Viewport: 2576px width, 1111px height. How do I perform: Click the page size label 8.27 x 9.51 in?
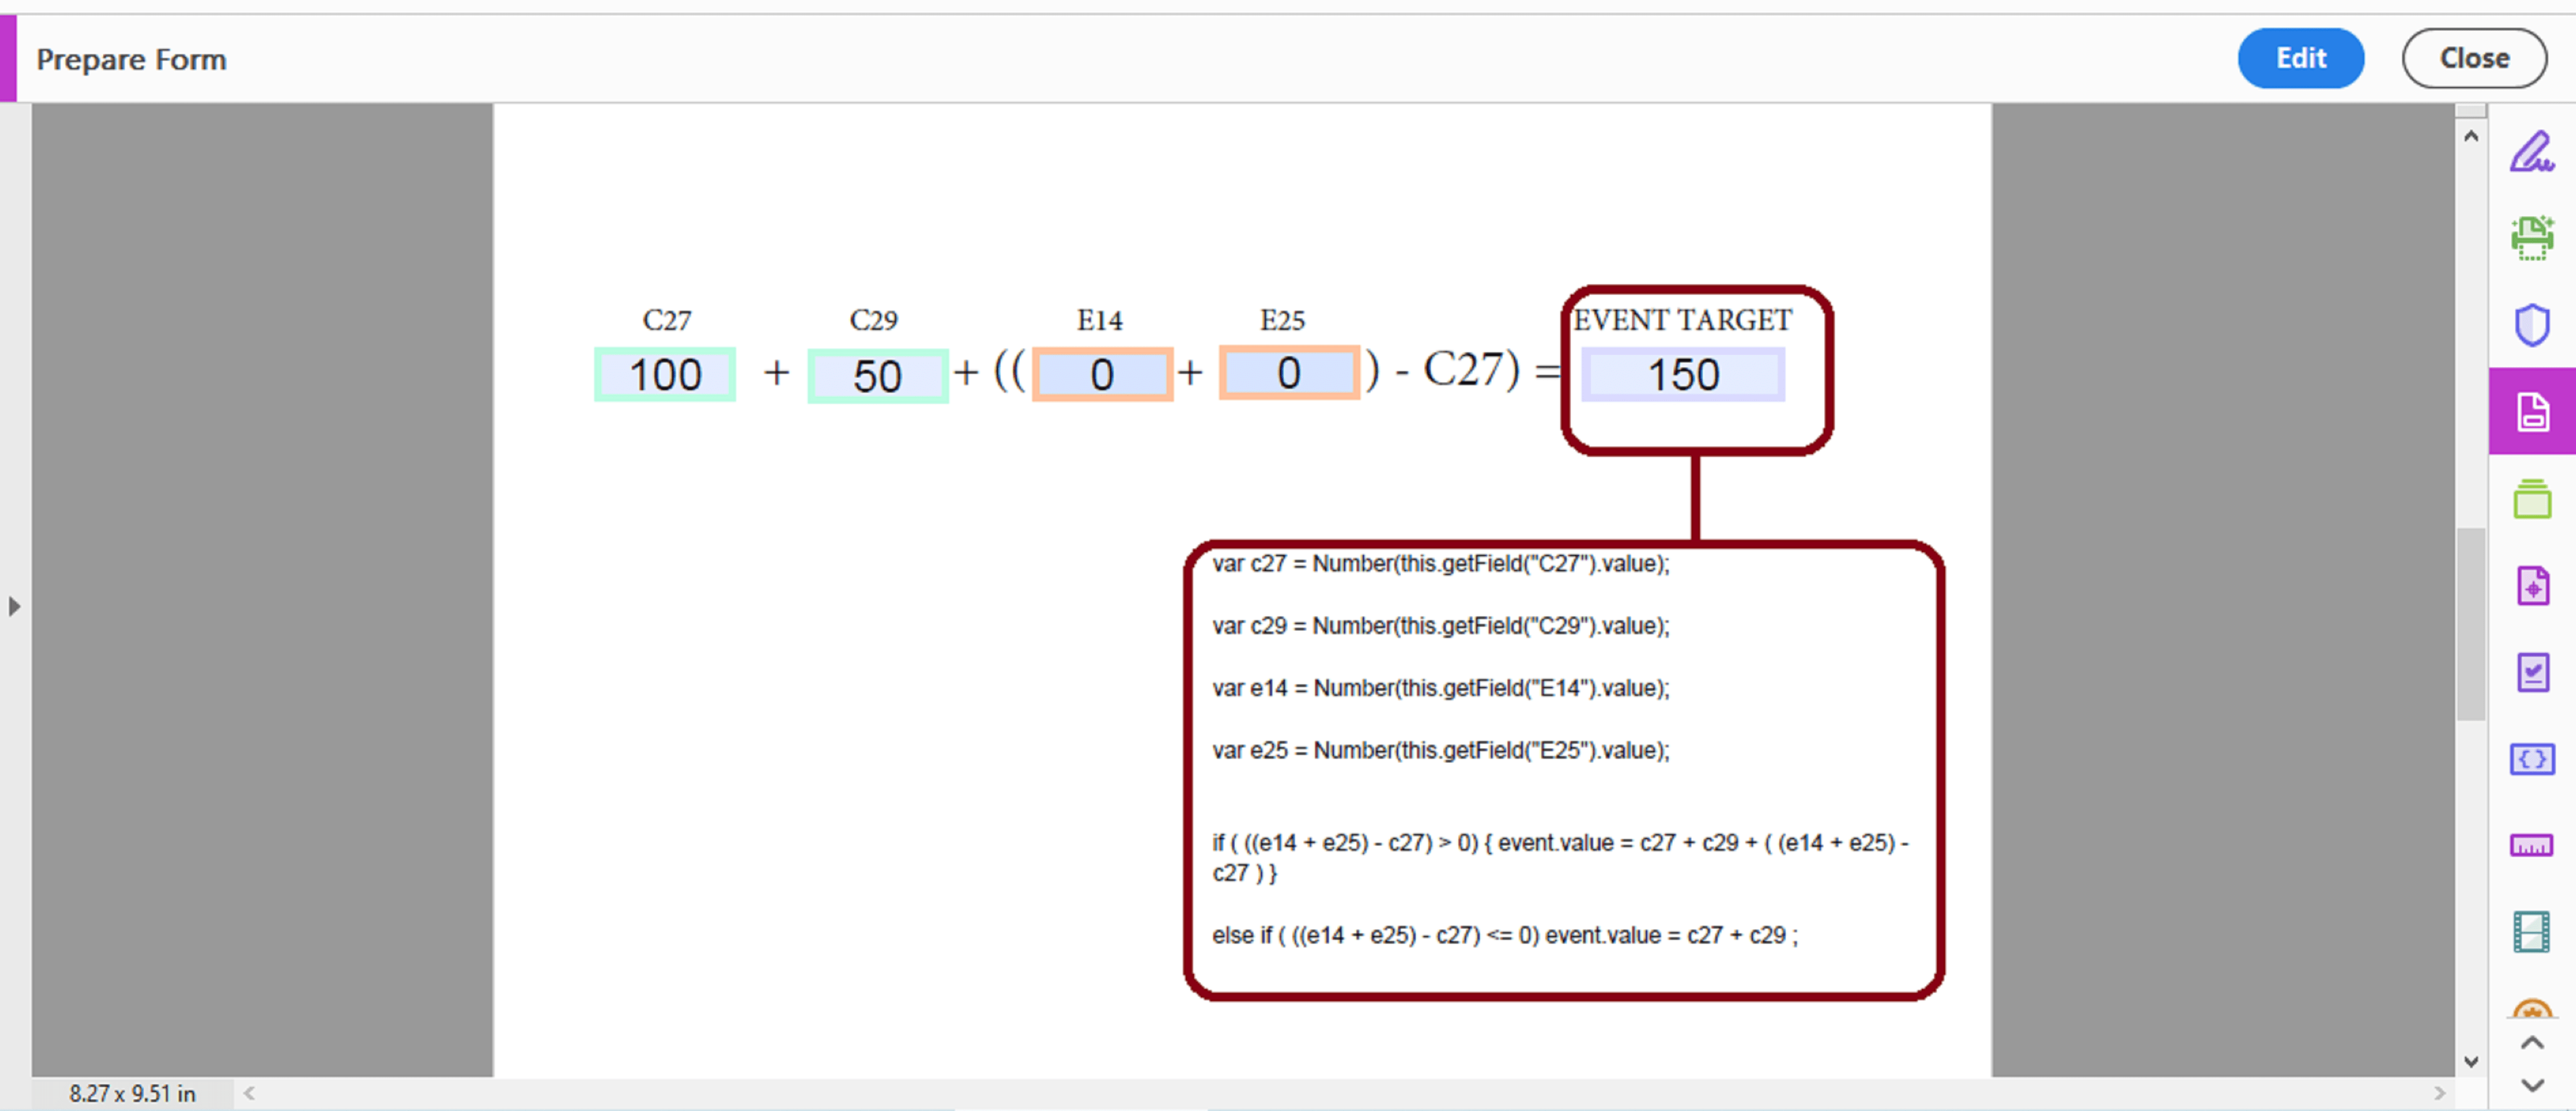click(133, 1093)
